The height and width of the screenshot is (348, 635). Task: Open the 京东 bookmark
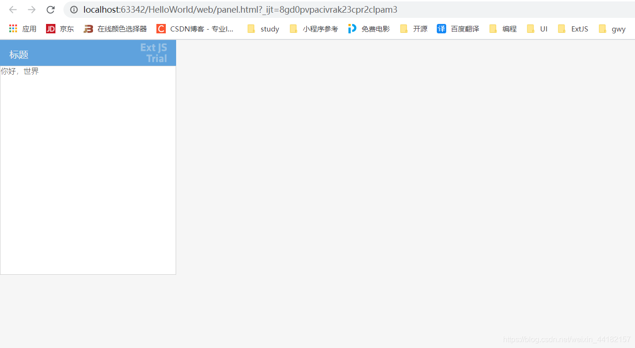click(x=60, y=29)
